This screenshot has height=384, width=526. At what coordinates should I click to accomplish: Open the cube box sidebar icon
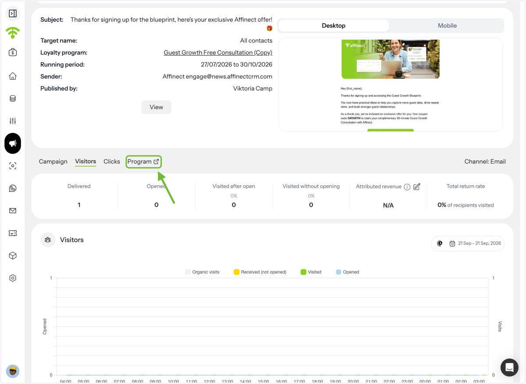click(13, 255)
